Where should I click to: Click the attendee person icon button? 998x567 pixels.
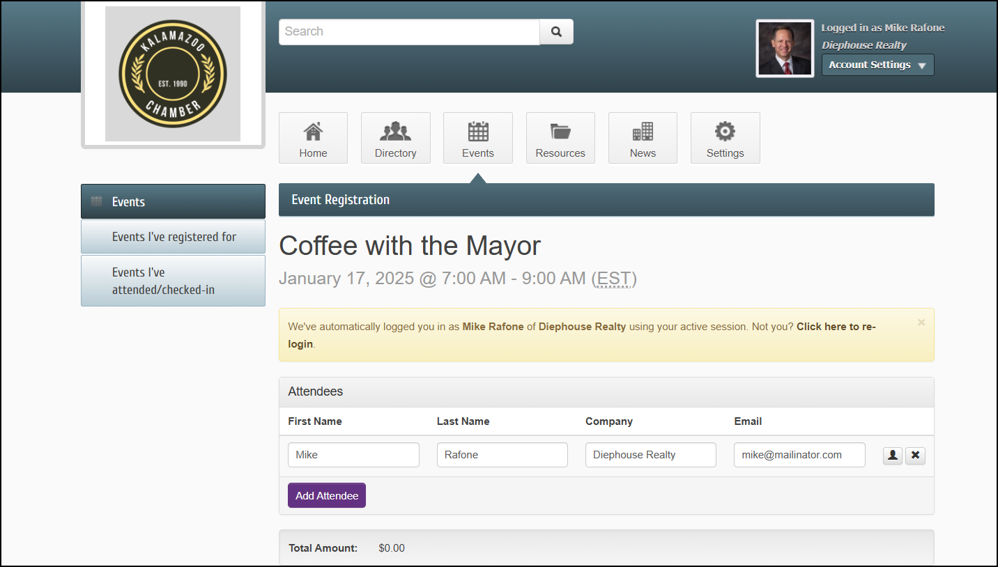(x=892, y=456)
